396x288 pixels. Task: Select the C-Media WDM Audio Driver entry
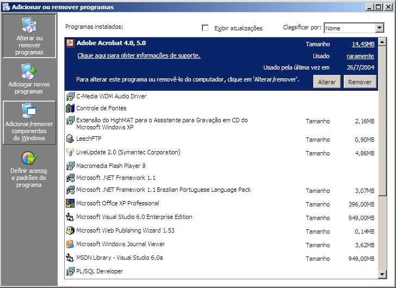221,96
